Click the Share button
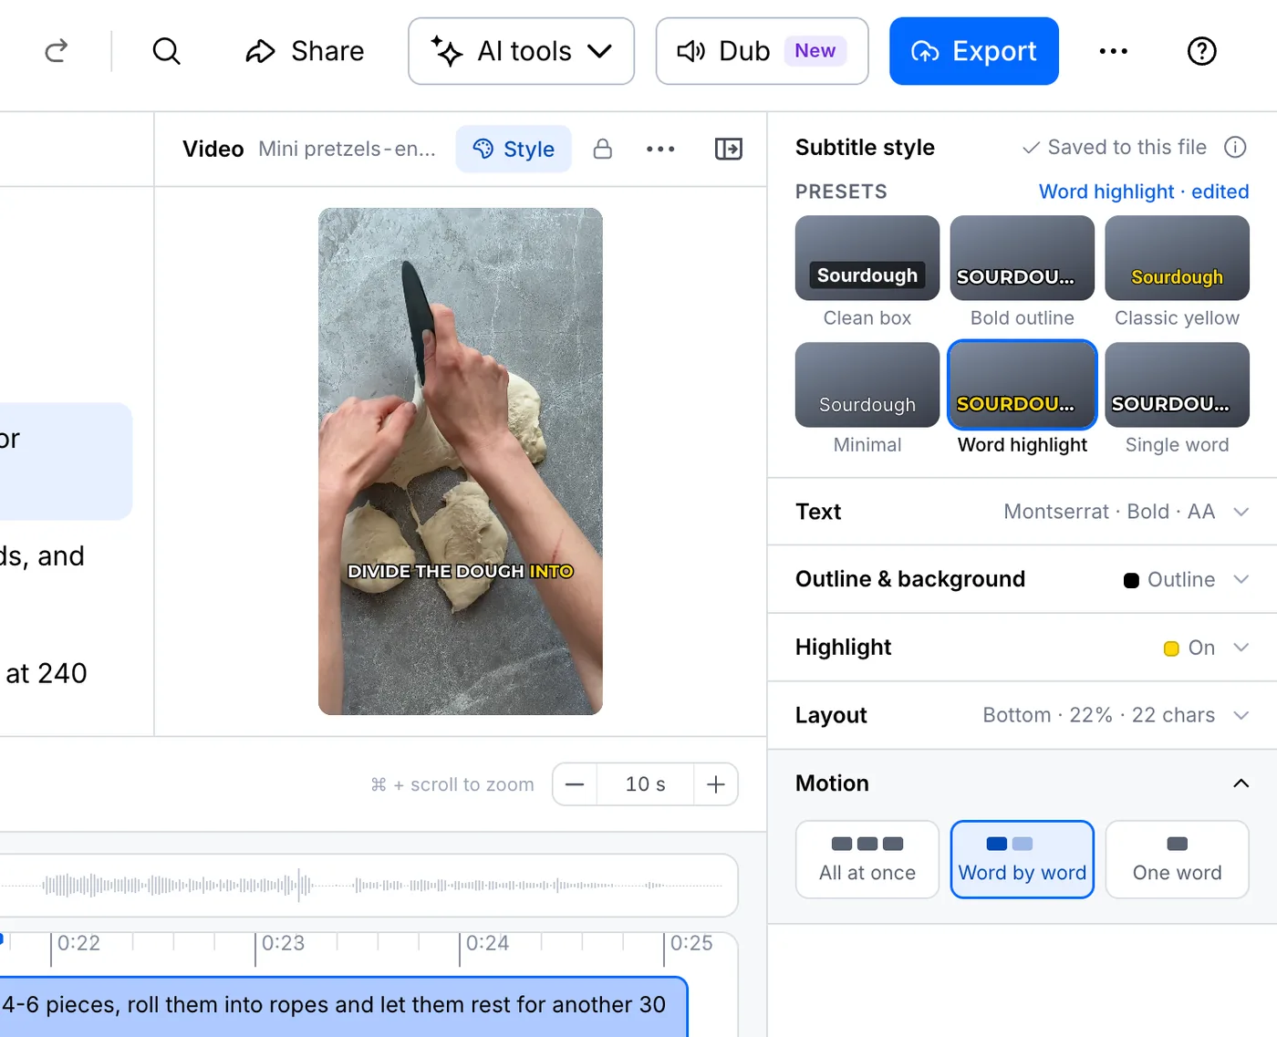The width and height of the screenshot is (1277, 1037). click(x=305, y=51)
